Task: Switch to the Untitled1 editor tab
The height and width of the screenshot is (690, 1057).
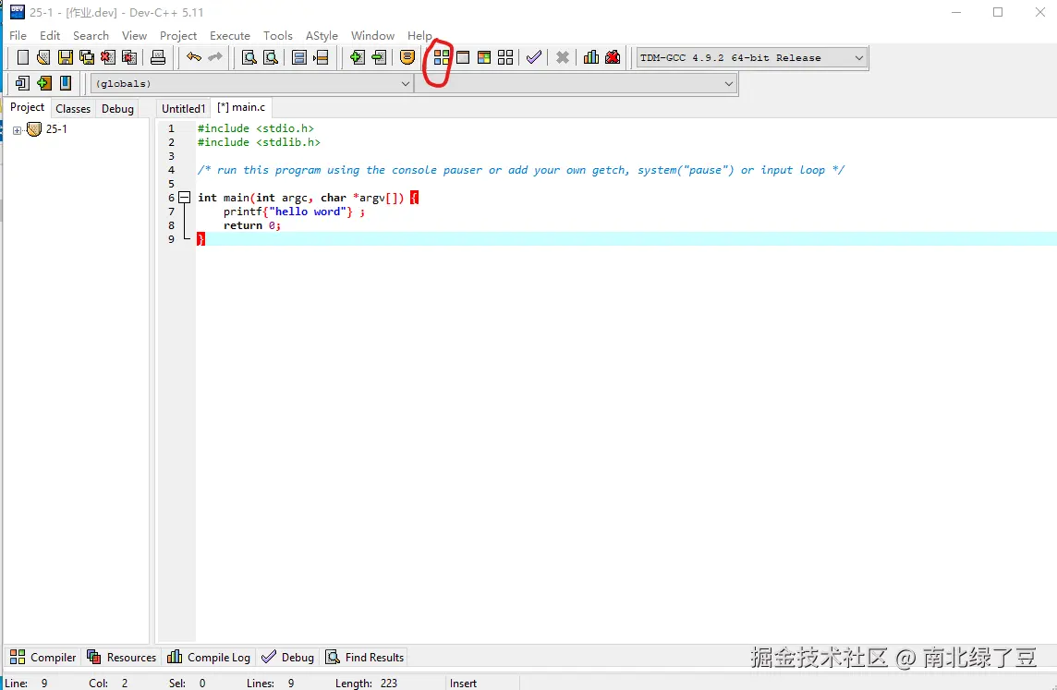Action: point(183,108)
